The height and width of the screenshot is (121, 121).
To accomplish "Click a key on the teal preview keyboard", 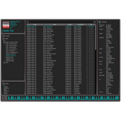I will (x=63, y=98).
